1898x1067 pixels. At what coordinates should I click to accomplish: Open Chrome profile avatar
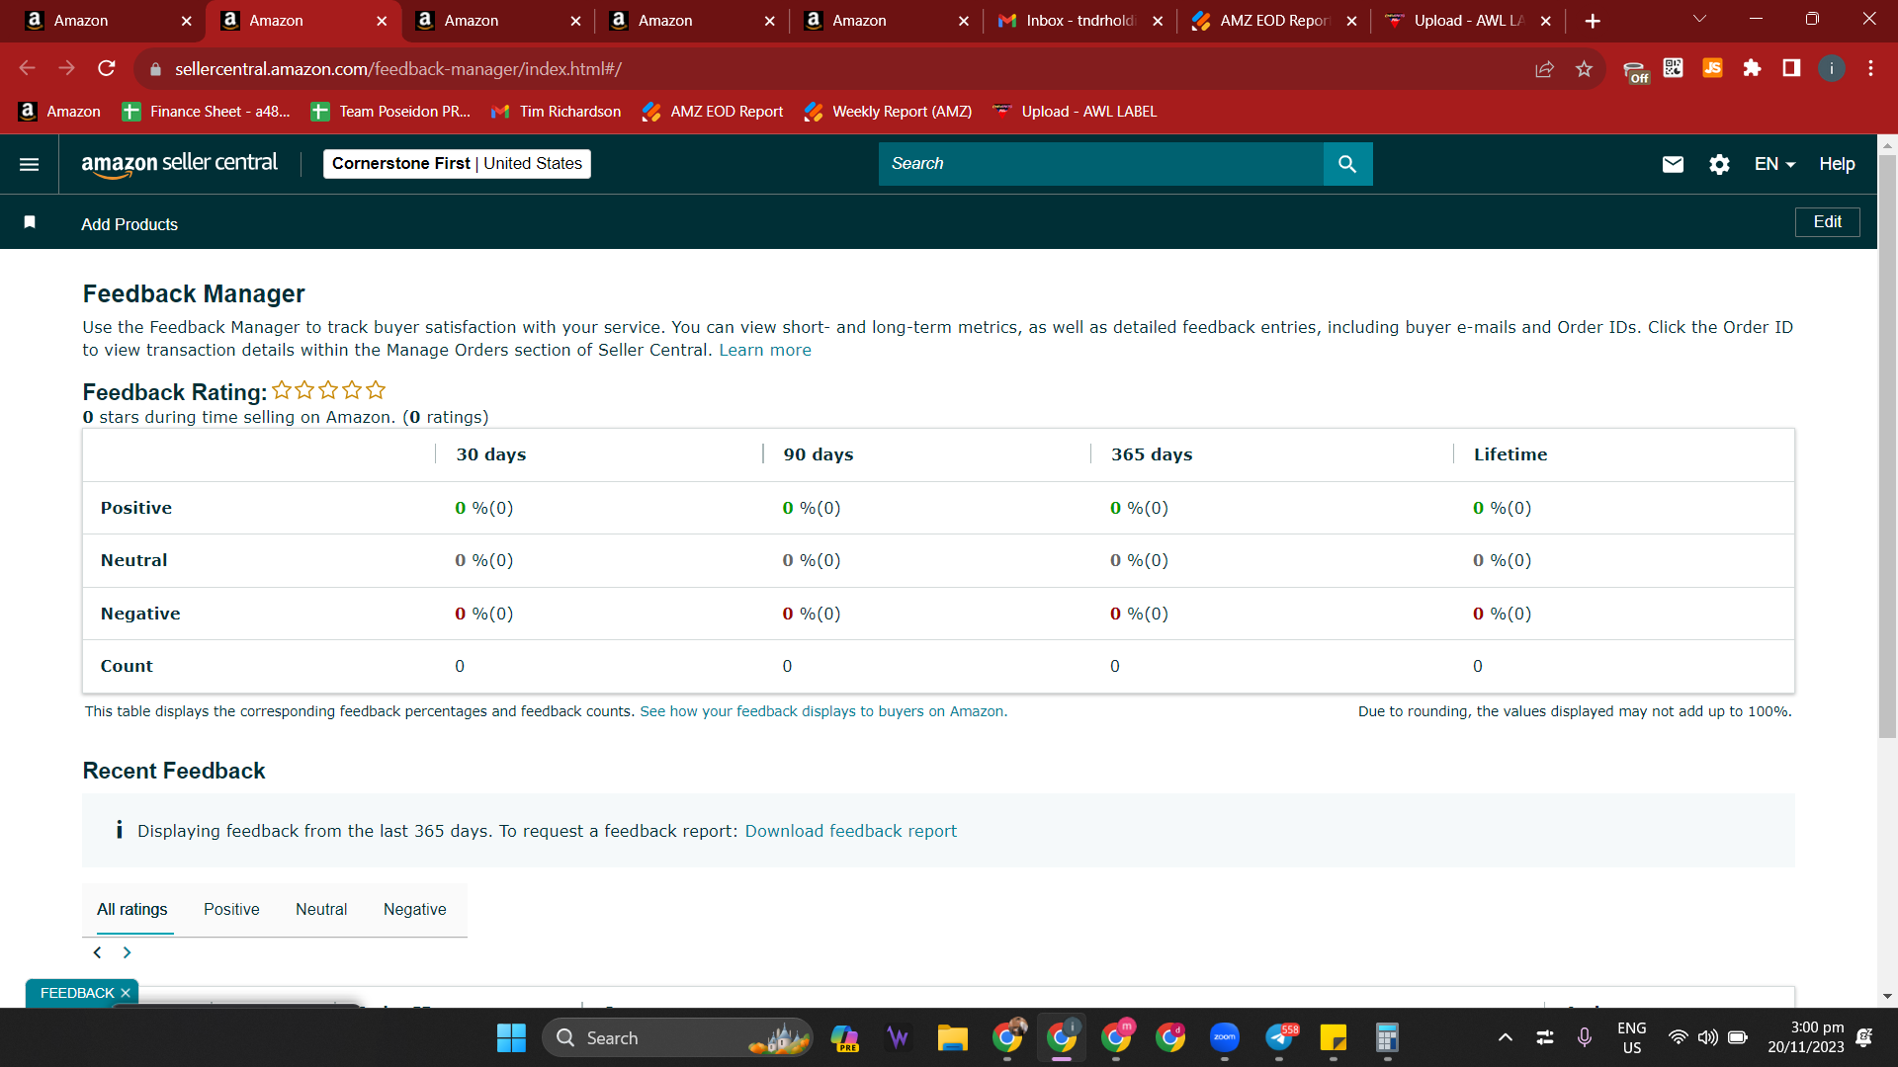1831,68
